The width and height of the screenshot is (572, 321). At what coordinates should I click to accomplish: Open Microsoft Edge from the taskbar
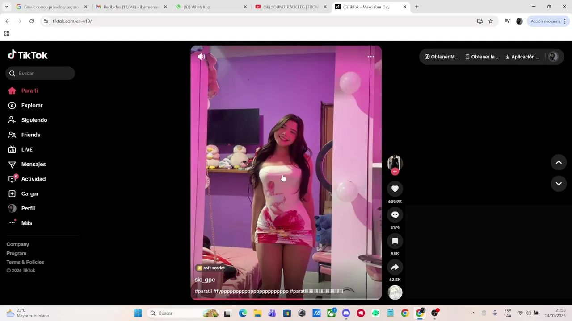(242, 313)
